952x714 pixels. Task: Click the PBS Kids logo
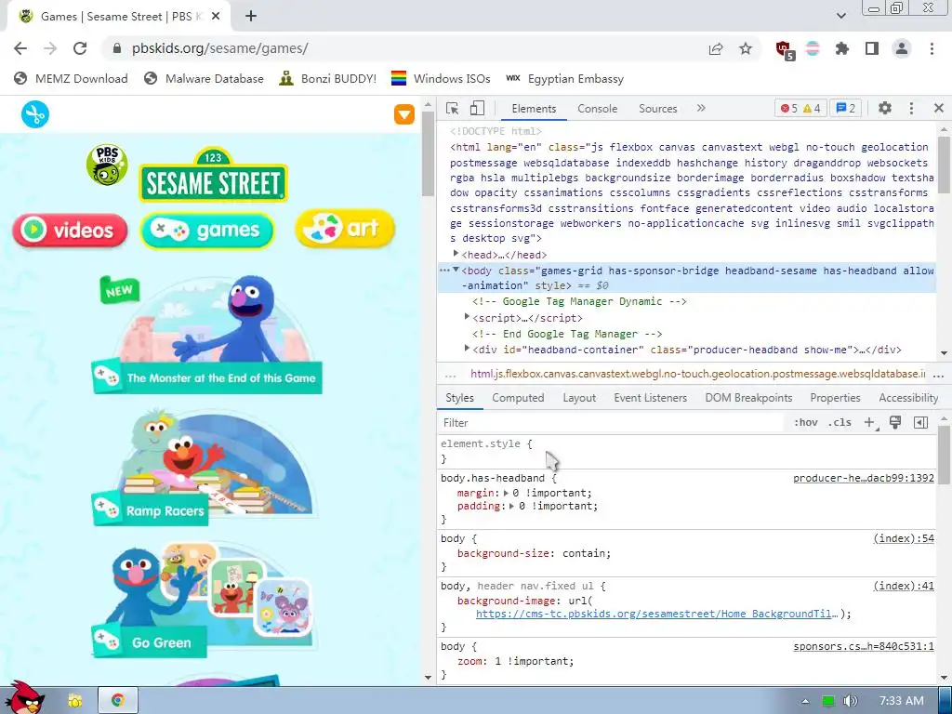(x=107, y=165)
